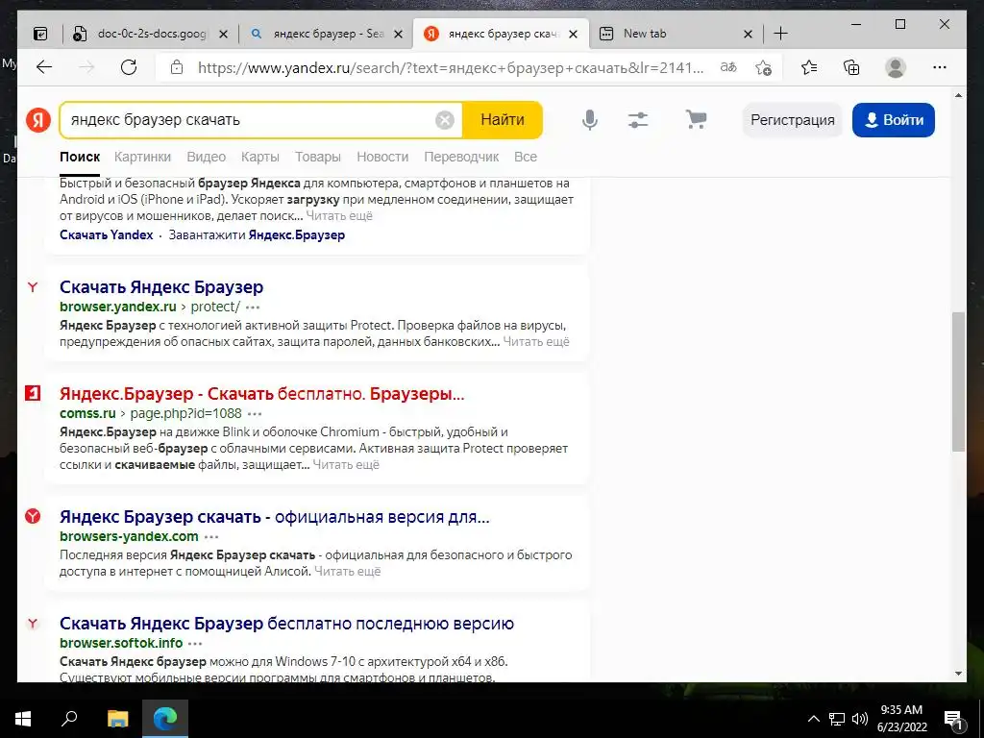The height and width of the screenshot is (738, 984).
Task: Expand 'Читать ещё' in the comss.ru snippet
Action: click(x=346, y=465)
